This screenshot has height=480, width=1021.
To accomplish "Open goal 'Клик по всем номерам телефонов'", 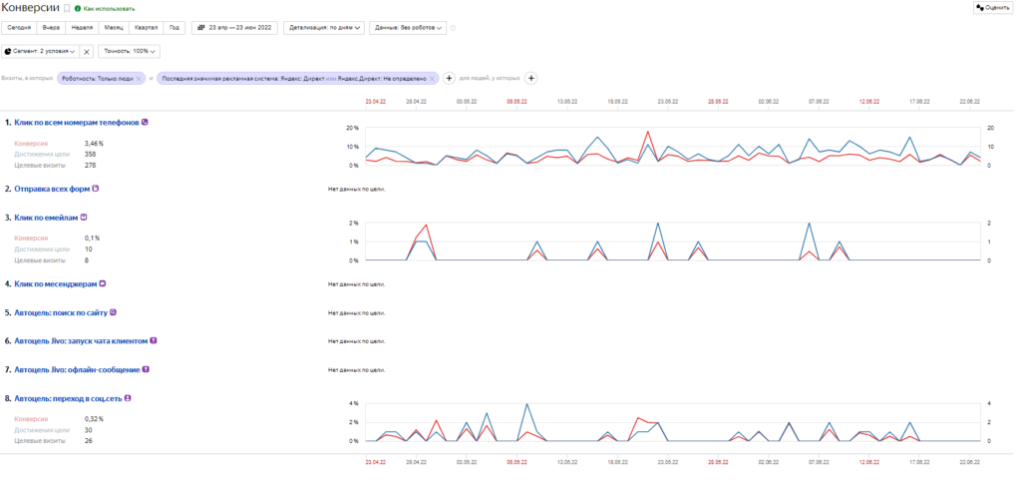I will 76,122.
